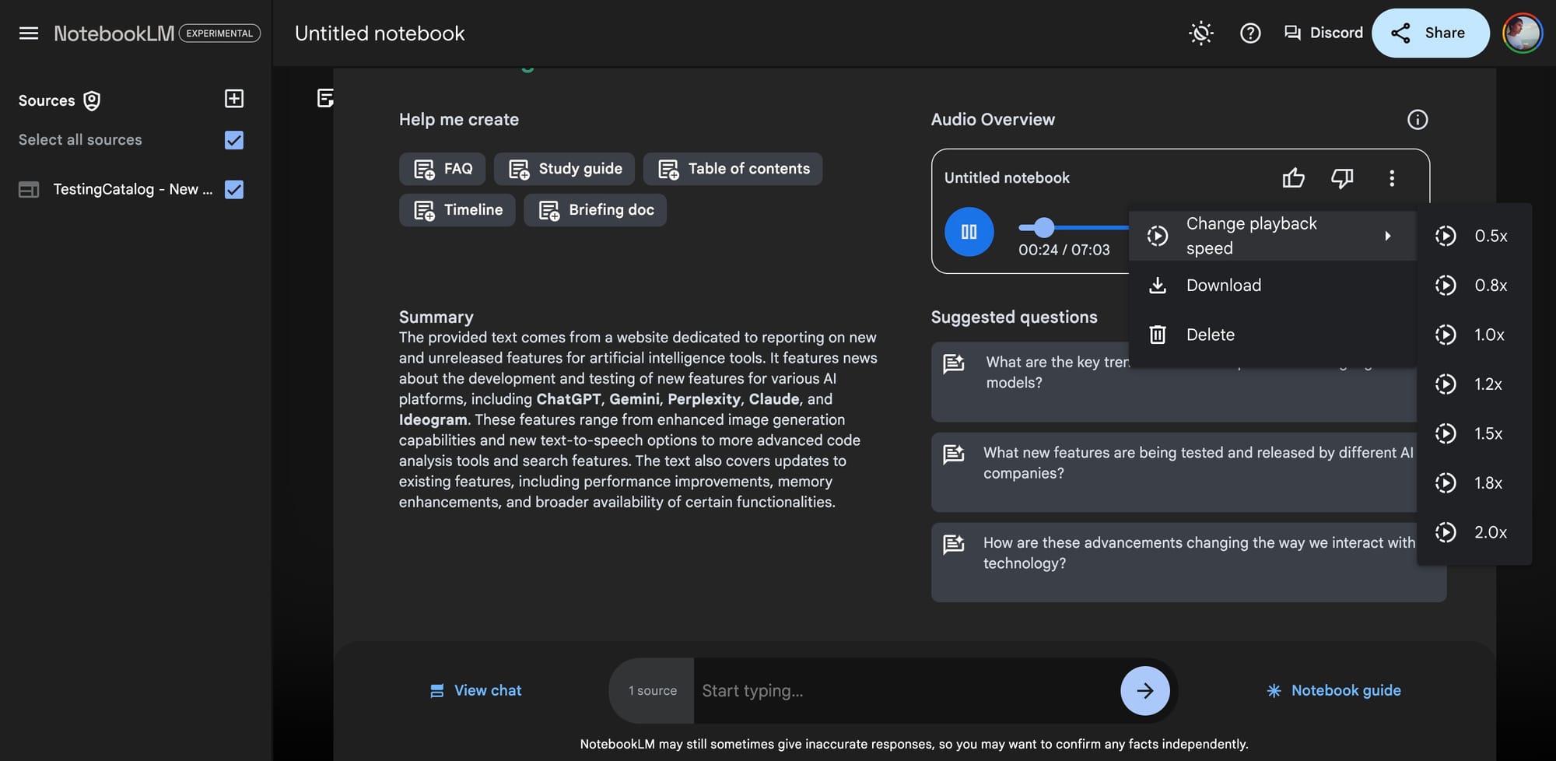Click the Sources shield privacy icon
1556x761 pixels.
92,100
